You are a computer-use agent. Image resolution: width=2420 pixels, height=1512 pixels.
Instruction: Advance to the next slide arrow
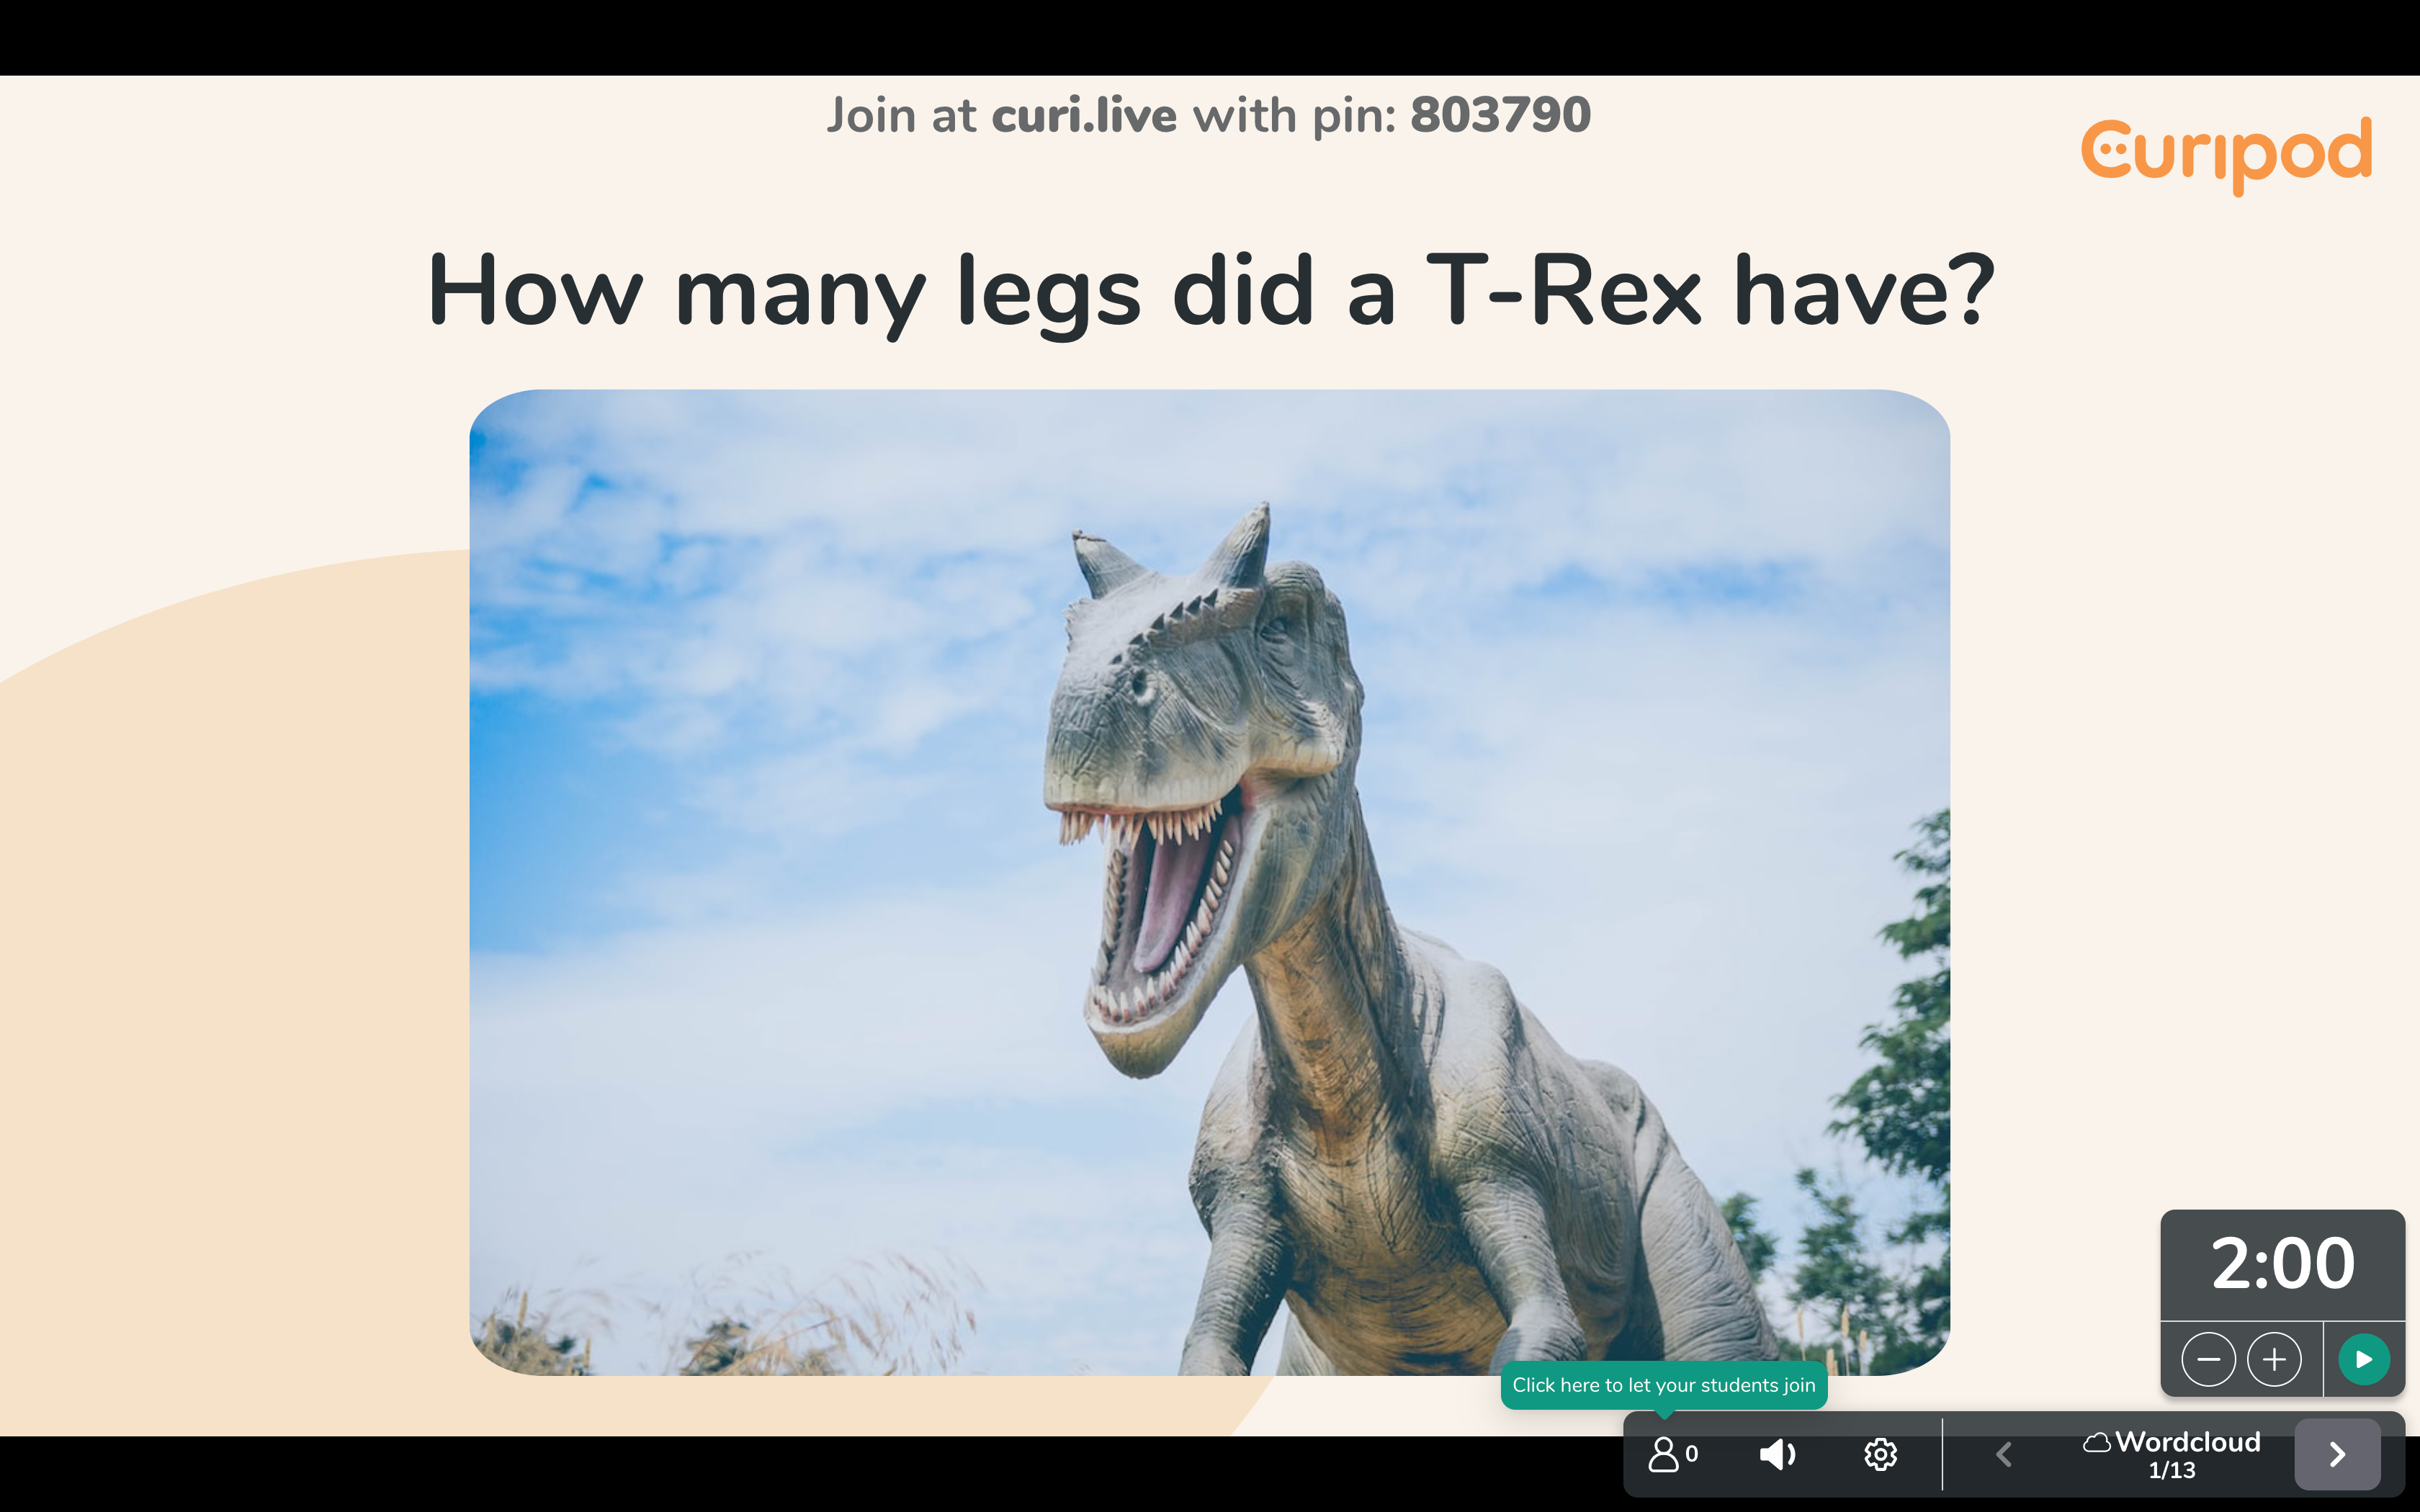[2337, 1454]
